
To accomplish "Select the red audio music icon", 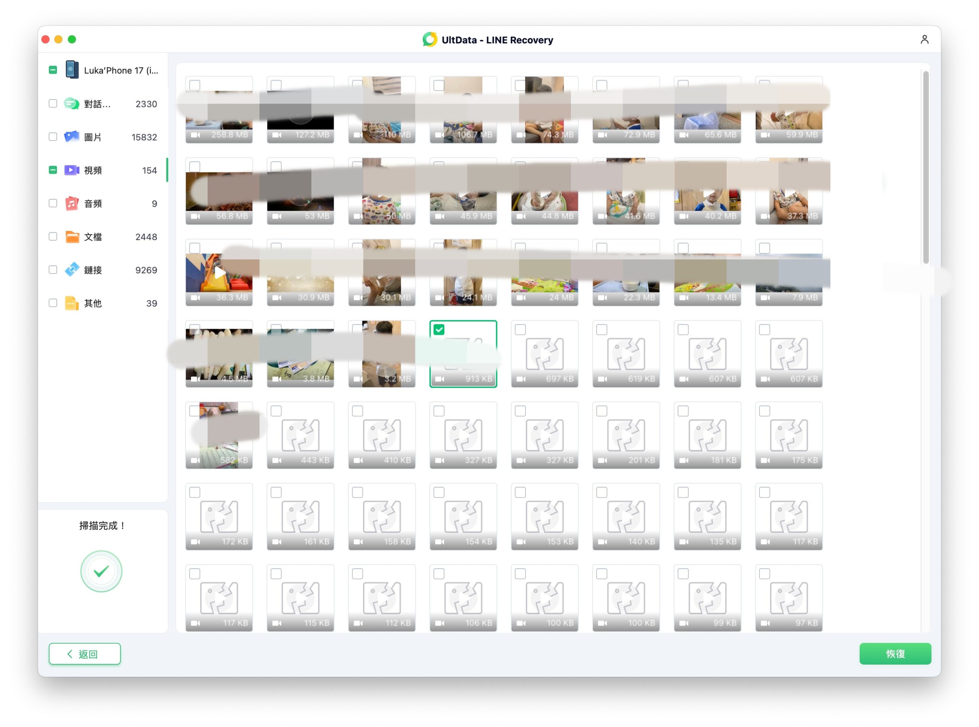I will (x=72, y=203).
